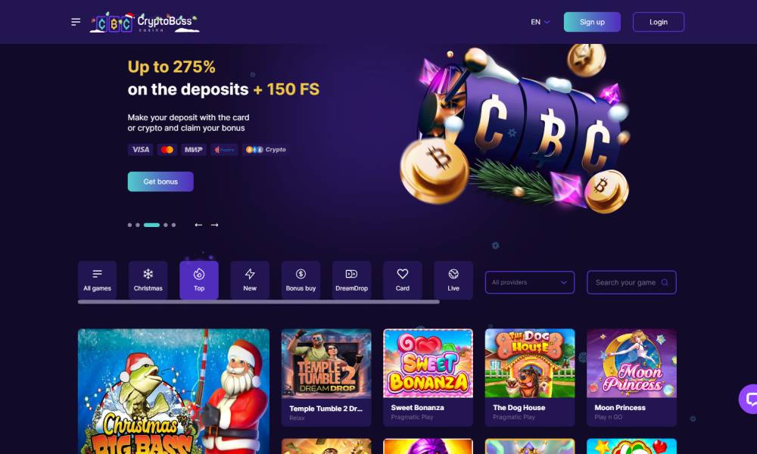Open the Live games category

tap(453, 280)
